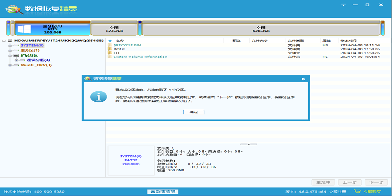Select the 123.2GB free space block
Viewport: 392px width, 196px height.
114,29
